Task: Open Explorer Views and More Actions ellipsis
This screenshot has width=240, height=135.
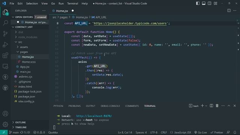Action: tap(44, 10)
